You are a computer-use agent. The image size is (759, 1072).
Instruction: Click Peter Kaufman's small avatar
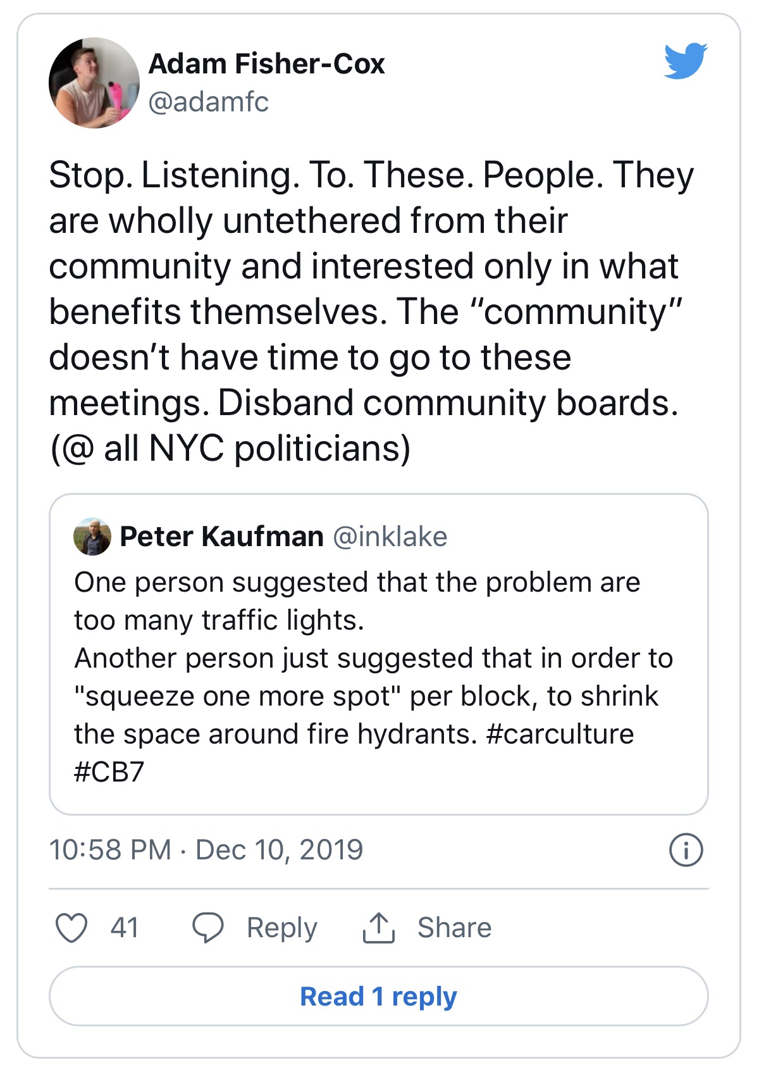coord(92,537)
